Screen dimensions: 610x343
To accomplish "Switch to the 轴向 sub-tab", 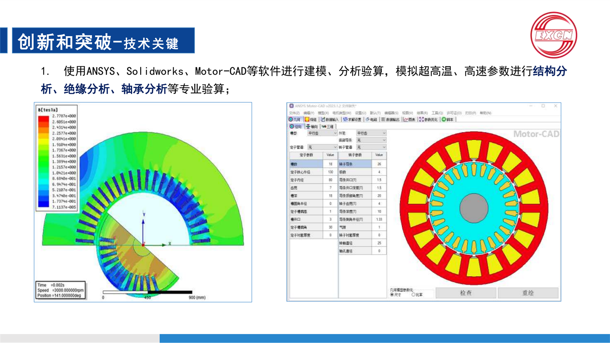I will [x=312, y=126].
